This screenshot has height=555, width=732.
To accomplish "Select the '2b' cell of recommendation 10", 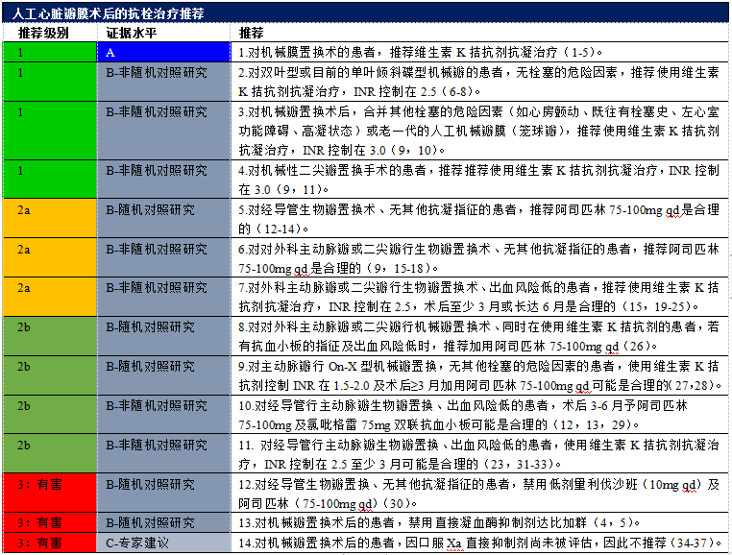I will (x=50, y=415).
